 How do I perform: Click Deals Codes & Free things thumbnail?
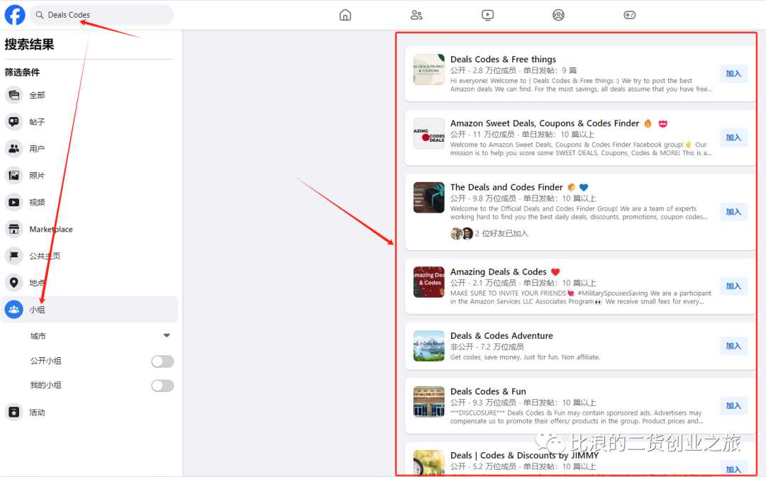click(429, 69)
